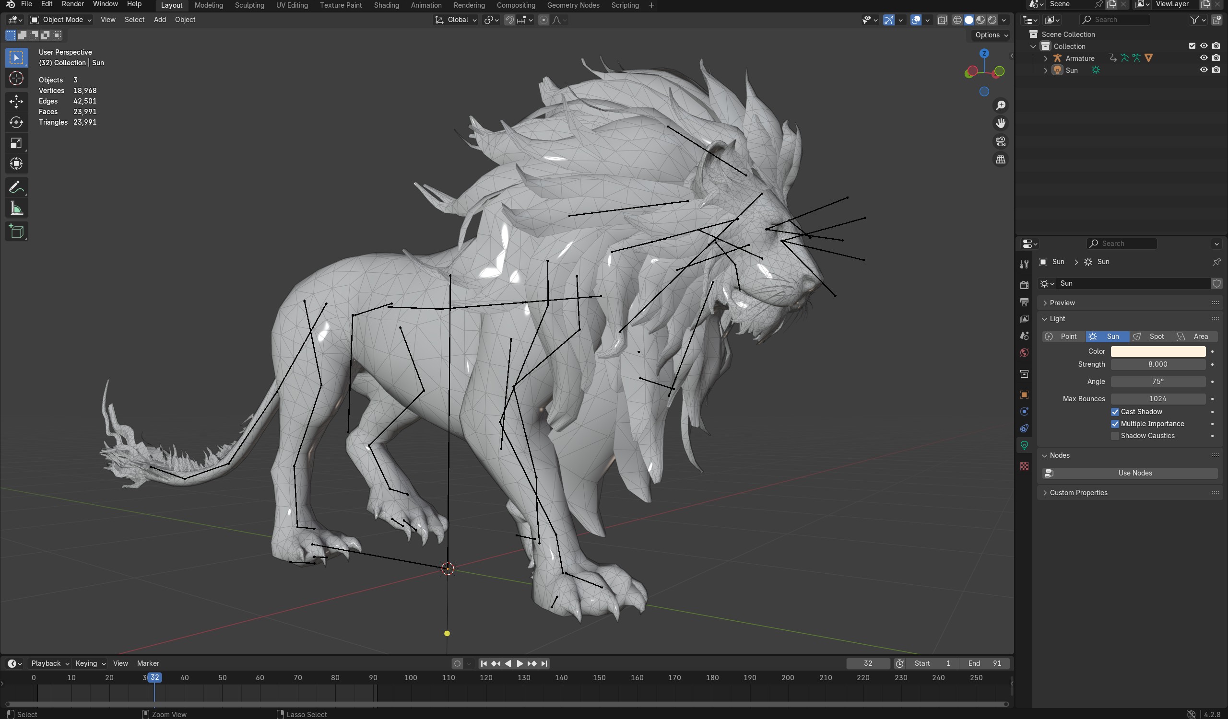Switch light type to Spot
The height and width of the screenshot is (719, 1228).
tap(1152, 336)
